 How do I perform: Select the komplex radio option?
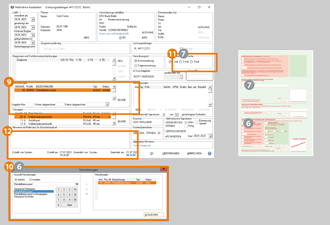(31, 180)
